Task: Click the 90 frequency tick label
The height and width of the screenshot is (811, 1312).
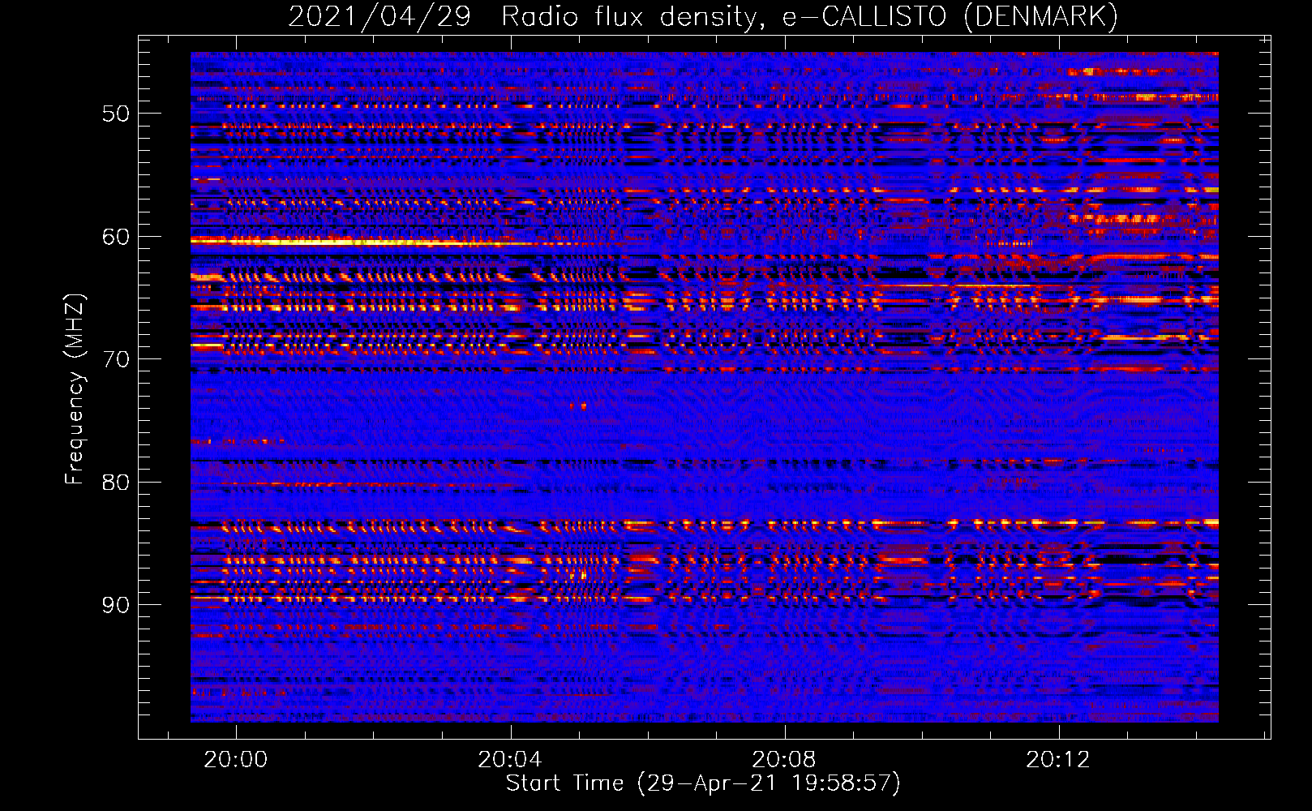Action: click(x=116, y=605)
